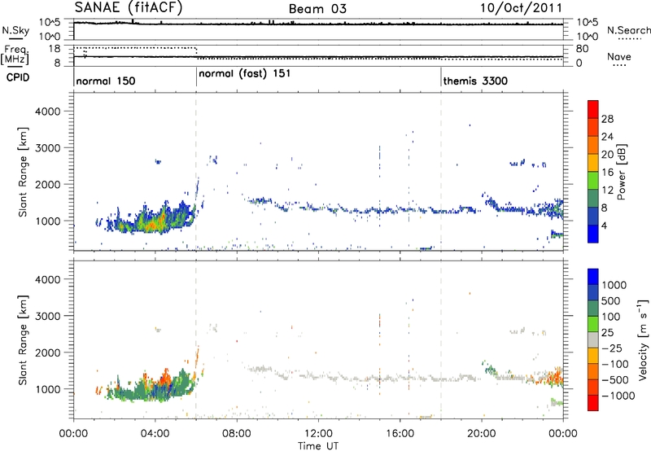Image resolution: width=651 pixels, height=451 pixels.
Task: Click the green segment of the power colorbar
Action: [x=593, y=181]
